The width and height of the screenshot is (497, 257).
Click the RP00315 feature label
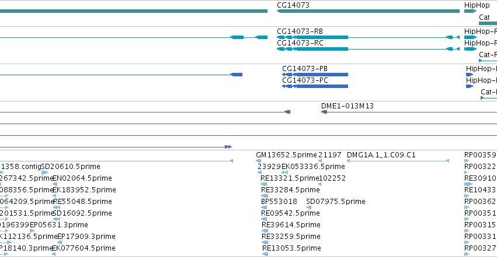pos(481,225)
